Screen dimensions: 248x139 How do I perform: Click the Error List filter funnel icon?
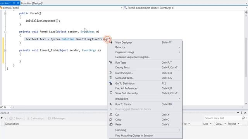[x=2, y=118]
